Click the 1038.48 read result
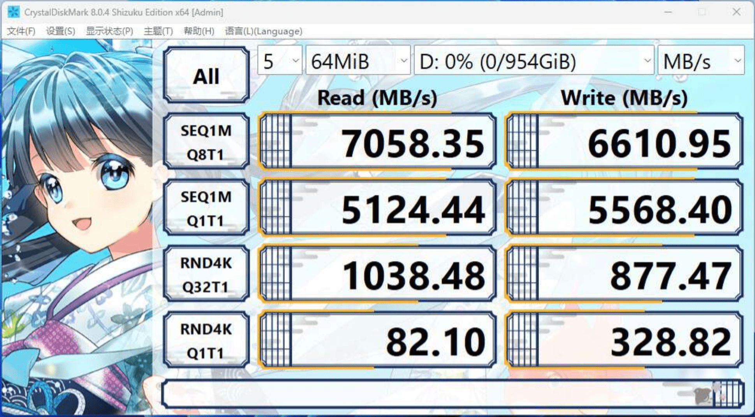755x417 pixels. 377,274
